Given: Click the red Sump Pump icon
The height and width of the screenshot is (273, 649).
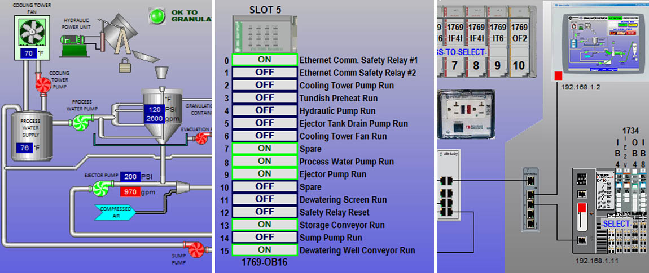Looking at the screenshot, I should click(x=195, y=248).
